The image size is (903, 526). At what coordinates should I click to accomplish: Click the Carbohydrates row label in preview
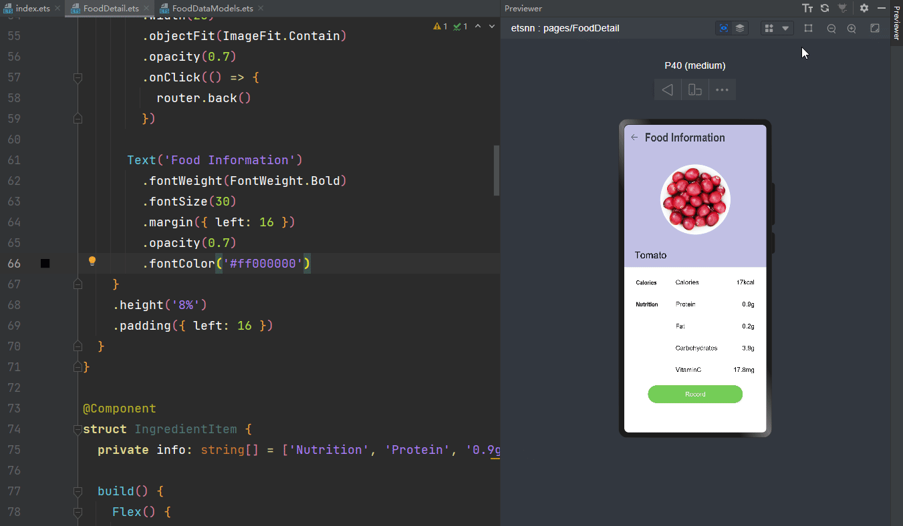click(696, 348)
